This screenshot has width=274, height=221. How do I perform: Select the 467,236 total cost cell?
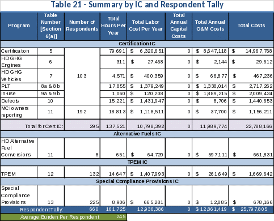coord(251,76)
